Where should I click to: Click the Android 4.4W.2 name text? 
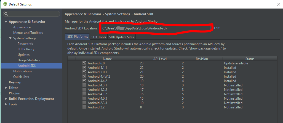(x=99, y=76)
